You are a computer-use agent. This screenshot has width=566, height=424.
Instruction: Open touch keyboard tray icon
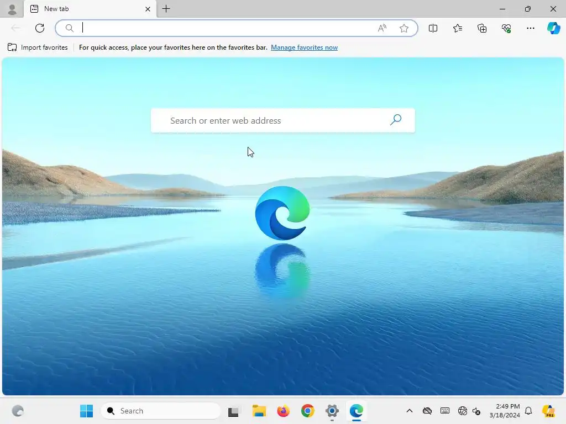[x=445, y=411]
